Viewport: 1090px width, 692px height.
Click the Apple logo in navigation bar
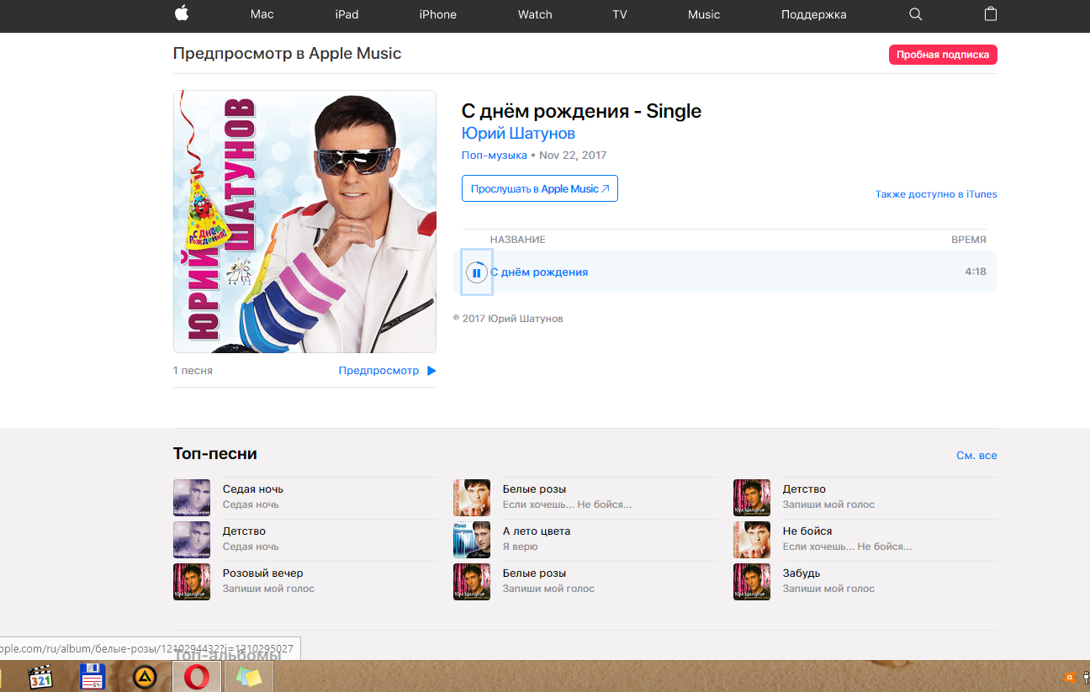click(x=181, y=13)
